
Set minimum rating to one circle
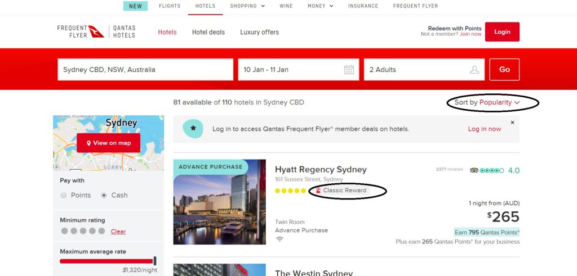tap(64, 231)
